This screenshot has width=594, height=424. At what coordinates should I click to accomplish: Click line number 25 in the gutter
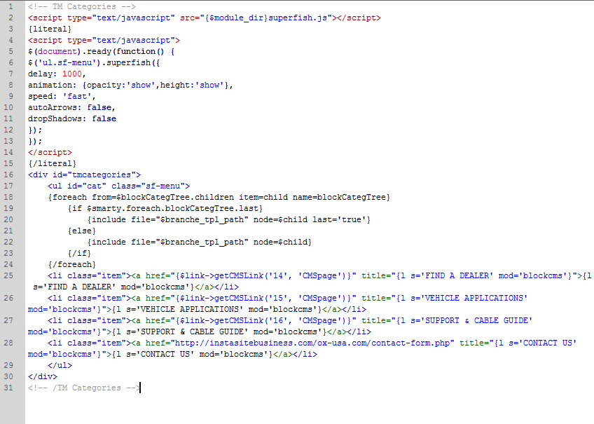coord(8,275)
